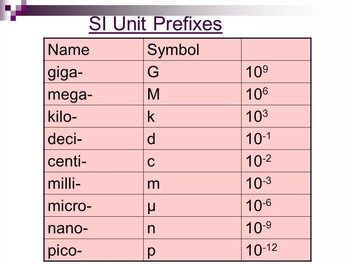Select the micro- prefix cell
The height and width of the screenshot is (264, 352).
[x=93, y=205]
